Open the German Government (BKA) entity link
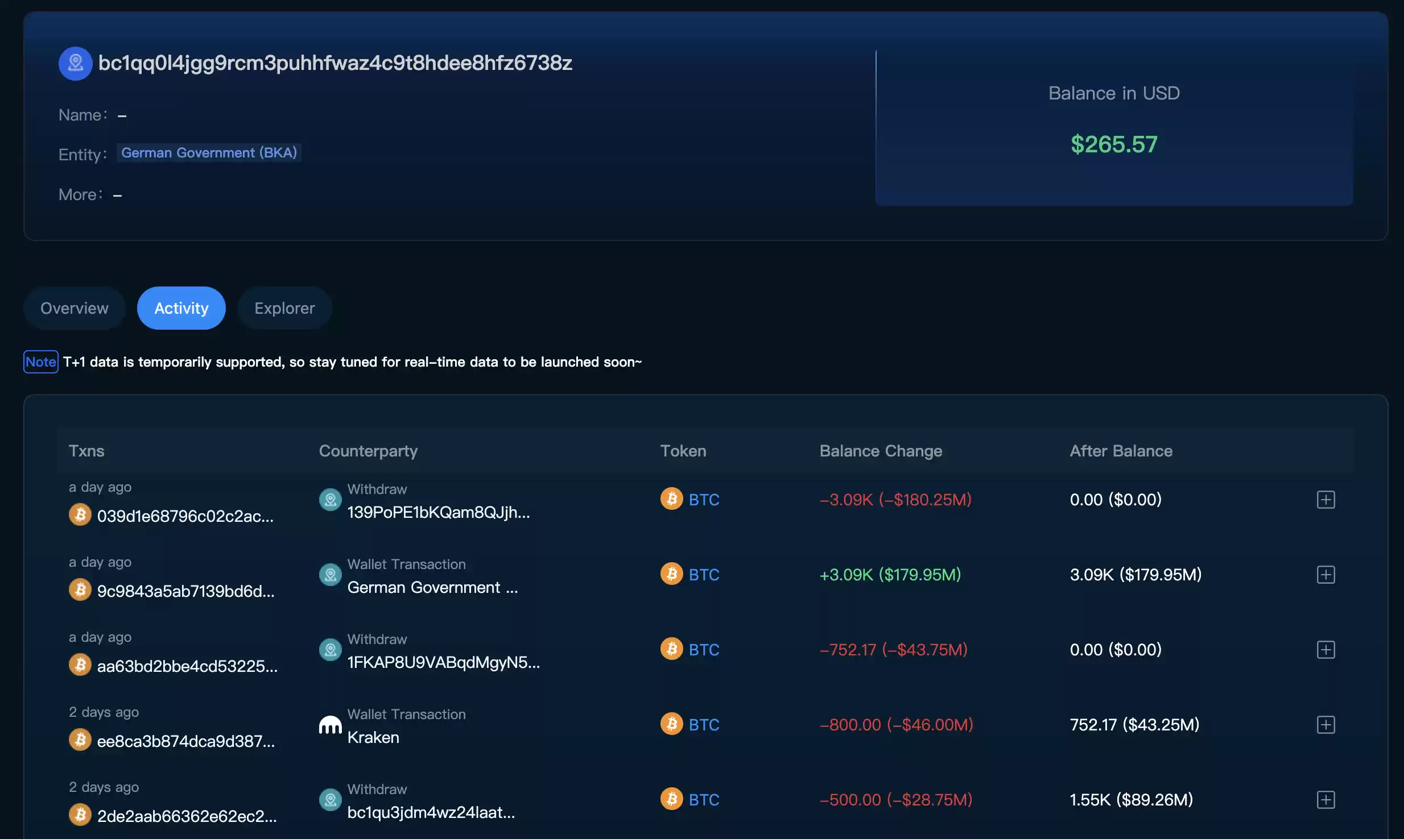This screenshot has width=1404, height=839. tap(209, 153)
